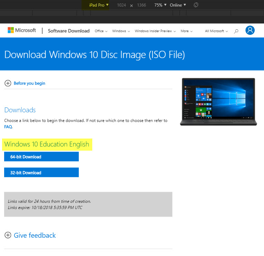Click the Links expire date text
Viewport: 264px width, 256px height.
click(x=45, y=207)
